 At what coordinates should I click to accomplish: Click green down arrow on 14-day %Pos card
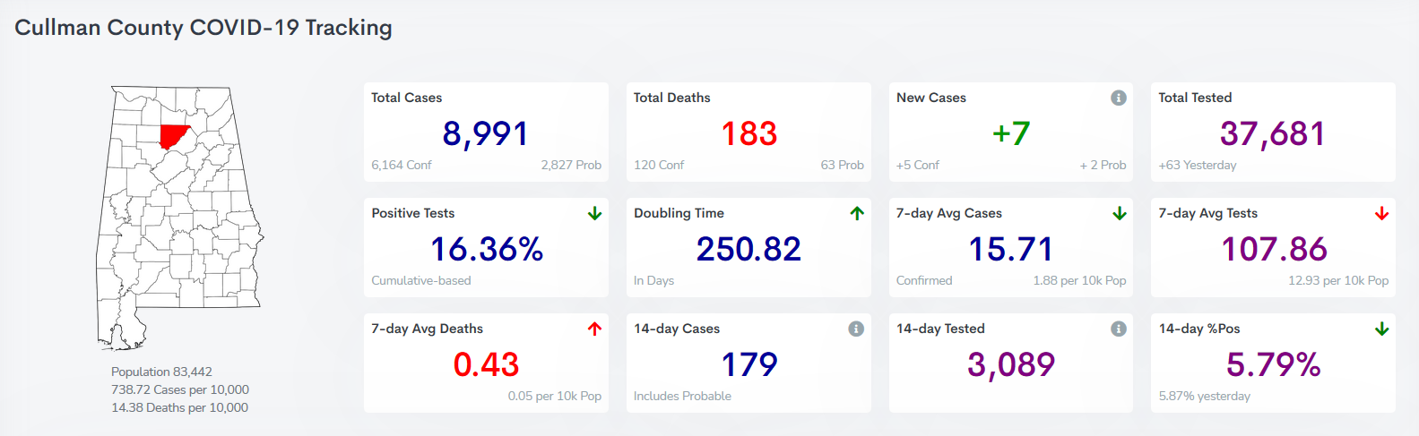pyautogui.click(x=1381, y=329)
